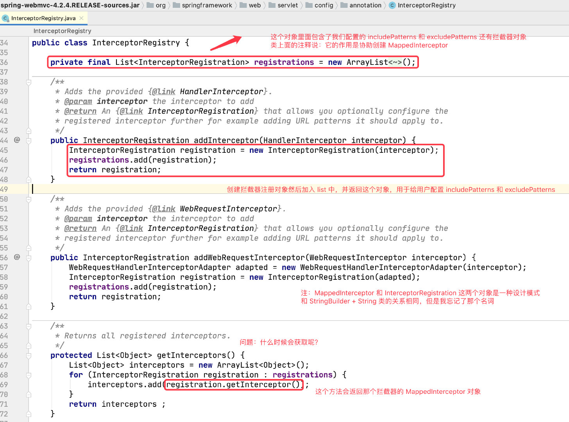Image resolution: width=569 pixels, height=422 pixels.
Task: Collapse the addInterceptor method fold at line 44
Action: (29, 140)
